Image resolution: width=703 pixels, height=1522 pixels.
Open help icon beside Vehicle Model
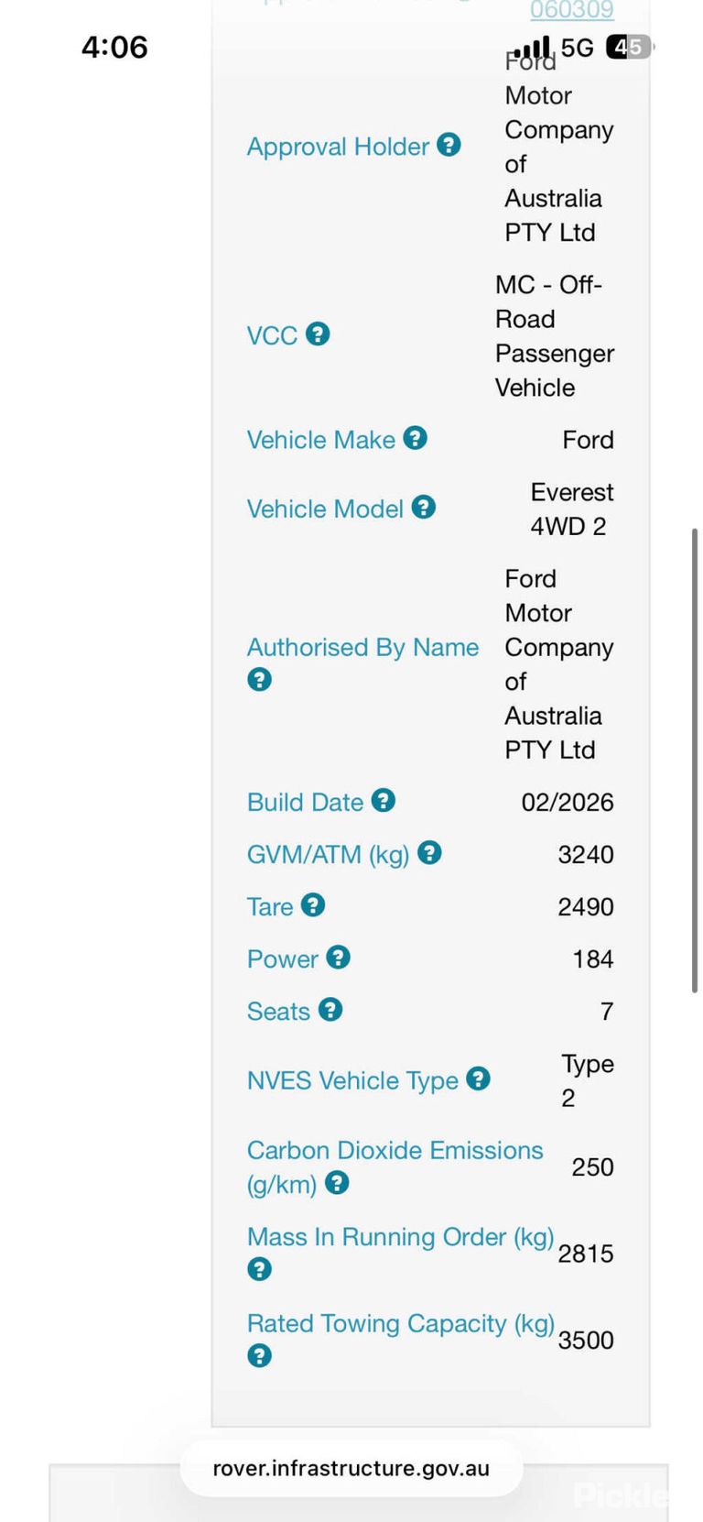(424, 507)
